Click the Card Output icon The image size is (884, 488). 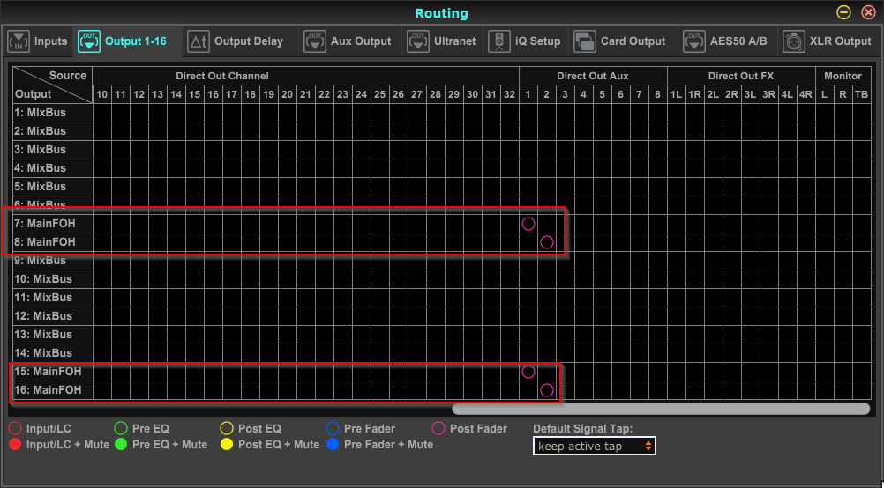pyautogui.click(x=585, y=41)
